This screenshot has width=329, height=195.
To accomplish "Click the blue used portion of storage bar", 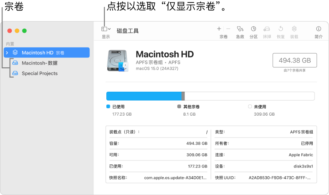I will pyautogui.click(x=144, y=96).
